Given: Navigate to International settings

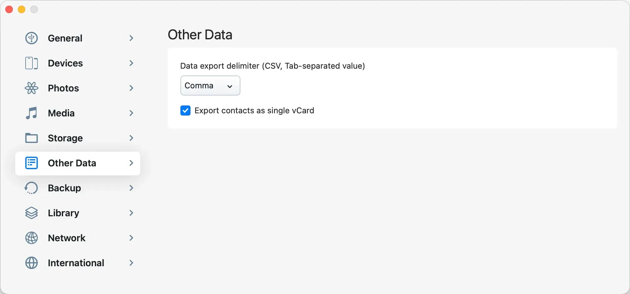Looking at the screenshot, I should 76,262.
